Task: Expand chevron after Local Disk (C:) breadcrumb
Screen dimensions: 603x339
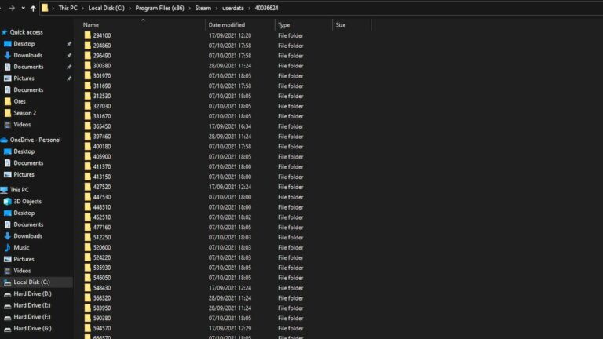Action: point(130,8)
